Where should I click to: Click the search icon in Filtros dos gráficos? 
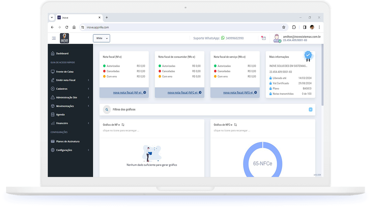[107, 110]
